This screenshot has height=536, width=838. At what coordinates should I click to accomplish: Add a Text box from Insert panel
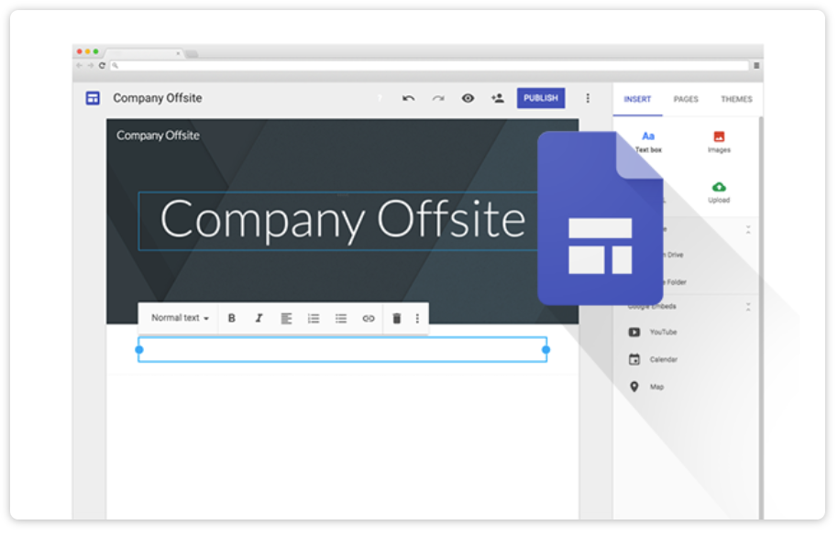648,142
